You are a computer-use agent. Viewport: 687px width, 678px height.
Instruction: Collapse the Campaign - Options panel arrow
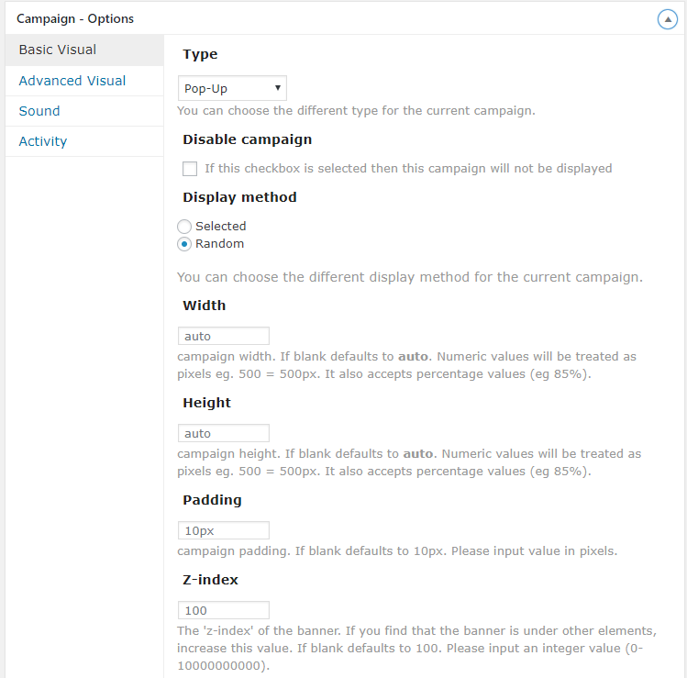[x=668, y=19]
